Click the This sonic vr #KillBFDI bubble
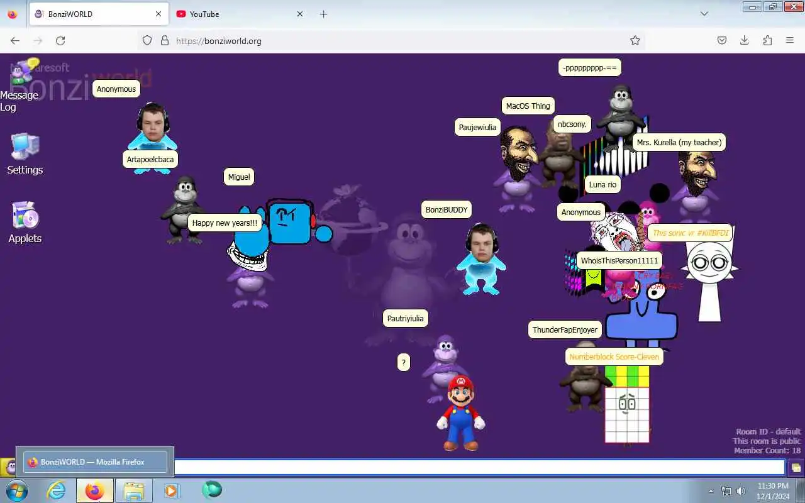Viewport: 805px width, 503px height. 691,233
